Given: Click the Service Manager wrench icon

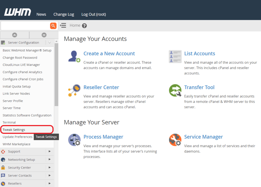Looking at the screenshot, I should 175,140.
